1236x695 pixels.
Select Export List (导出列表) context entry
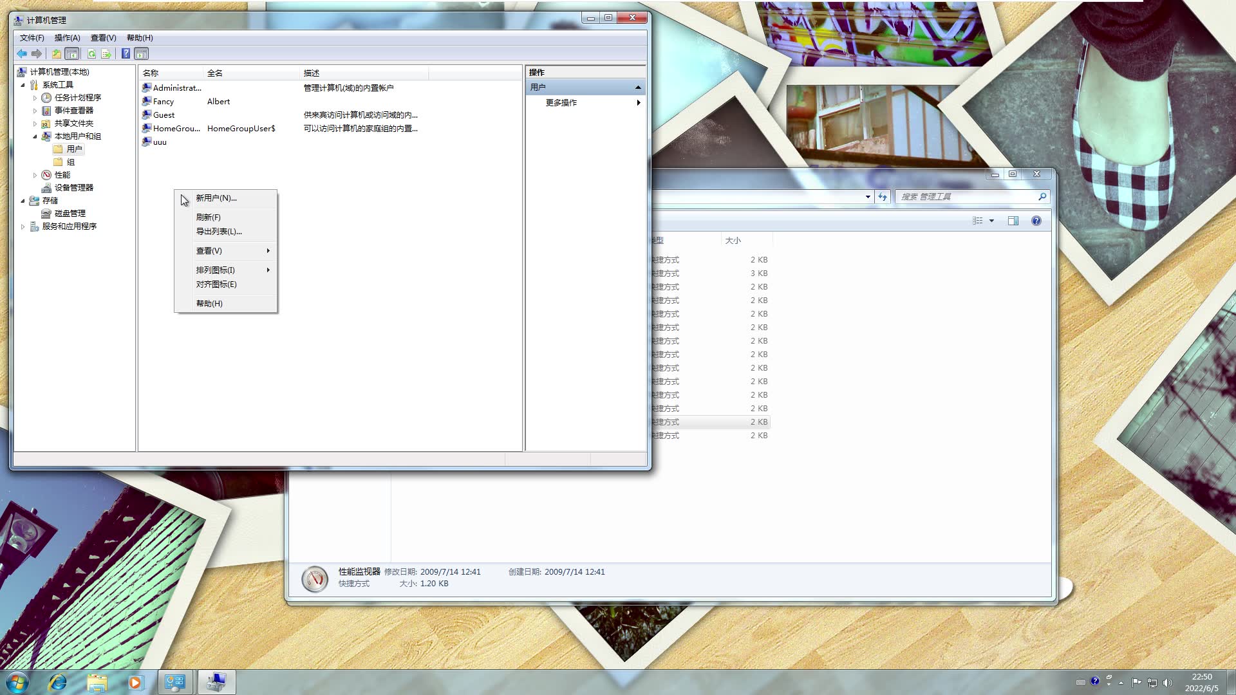pyautogui.click(x=219, y=232)
